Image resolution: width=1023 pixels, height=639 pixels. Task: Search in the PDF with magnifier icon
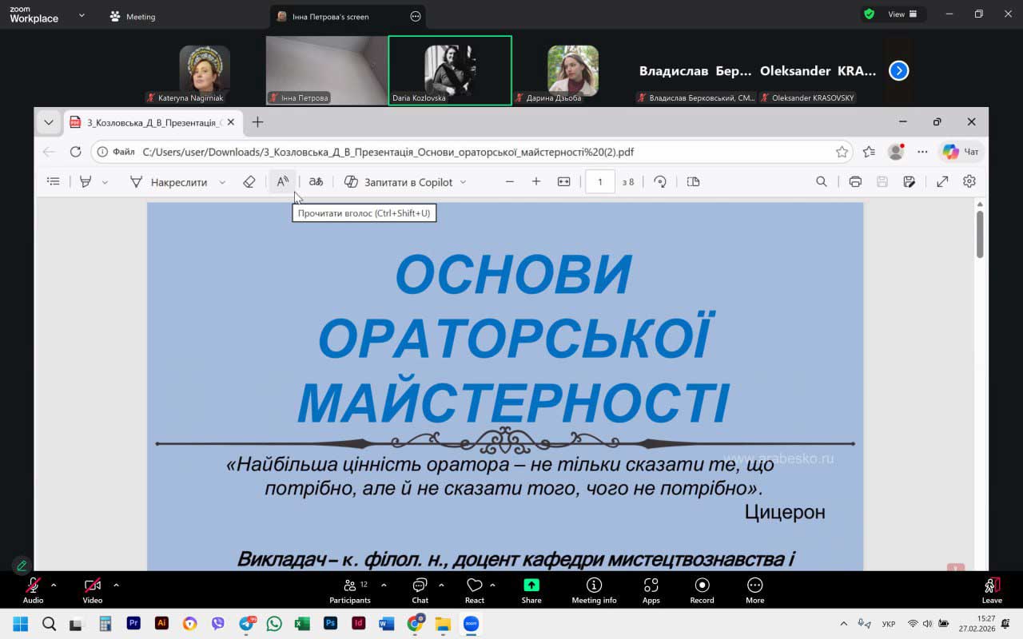(821, 182)
